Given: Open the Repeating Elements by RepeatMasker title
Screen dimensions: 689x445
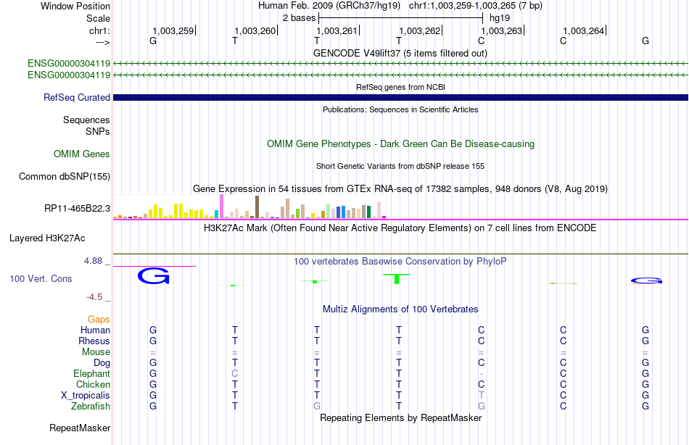Looking at the screenshot, I should coord(400,417).
